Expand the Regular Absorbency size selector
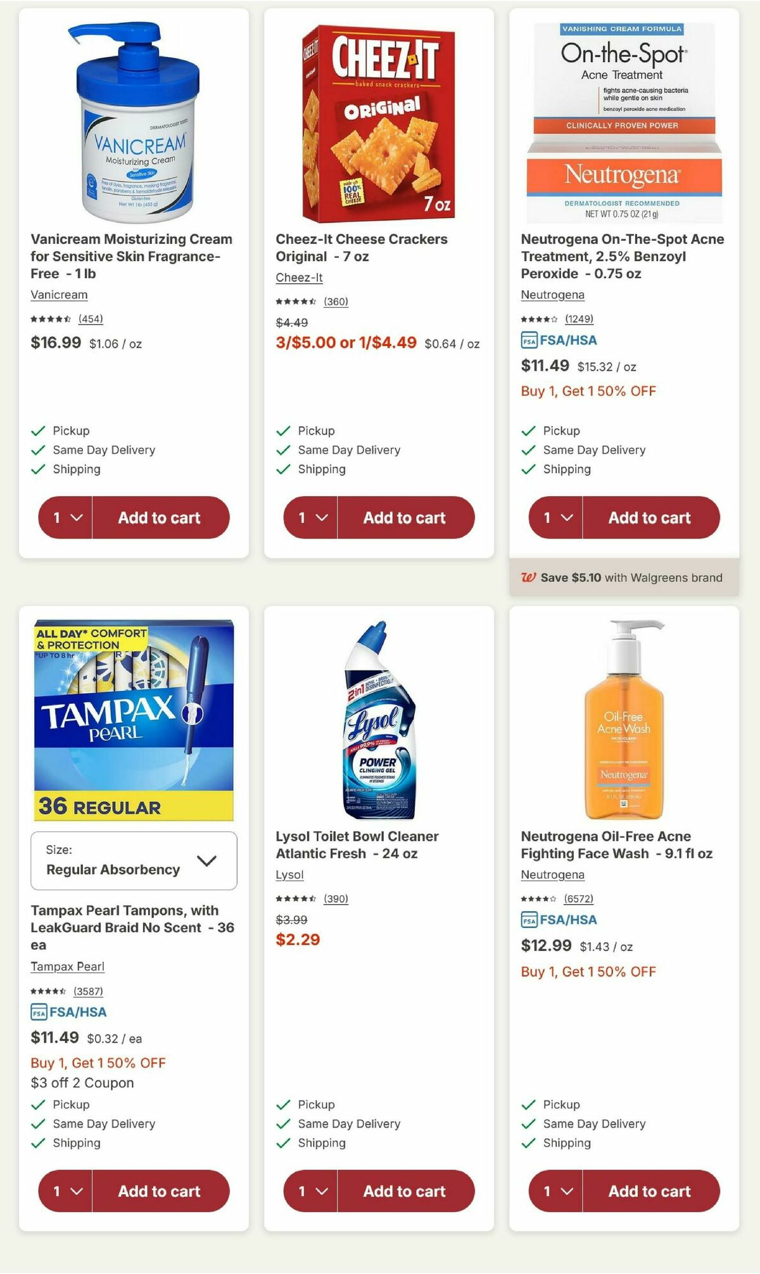This screenshot has width=760, height=1274. click(x=135, y=861)
